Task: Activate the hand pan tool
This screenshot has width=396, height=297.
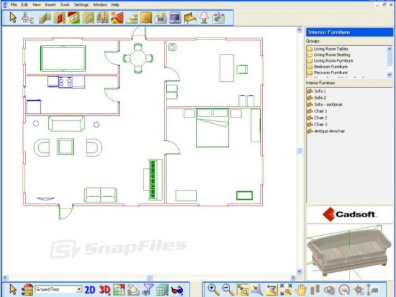Action: (x=301, y=289)
